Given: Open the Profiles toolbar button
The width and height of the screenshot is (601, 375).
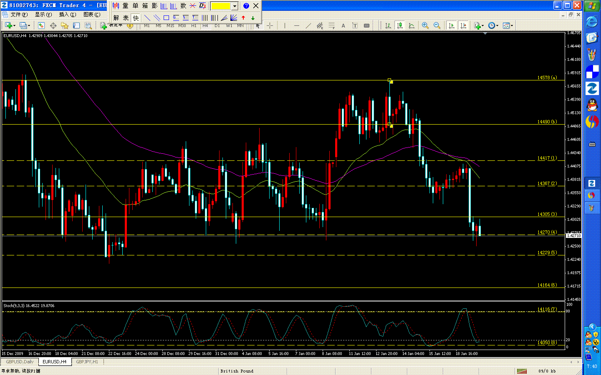Looking at the screenshot, I should (x=23, y=26).
